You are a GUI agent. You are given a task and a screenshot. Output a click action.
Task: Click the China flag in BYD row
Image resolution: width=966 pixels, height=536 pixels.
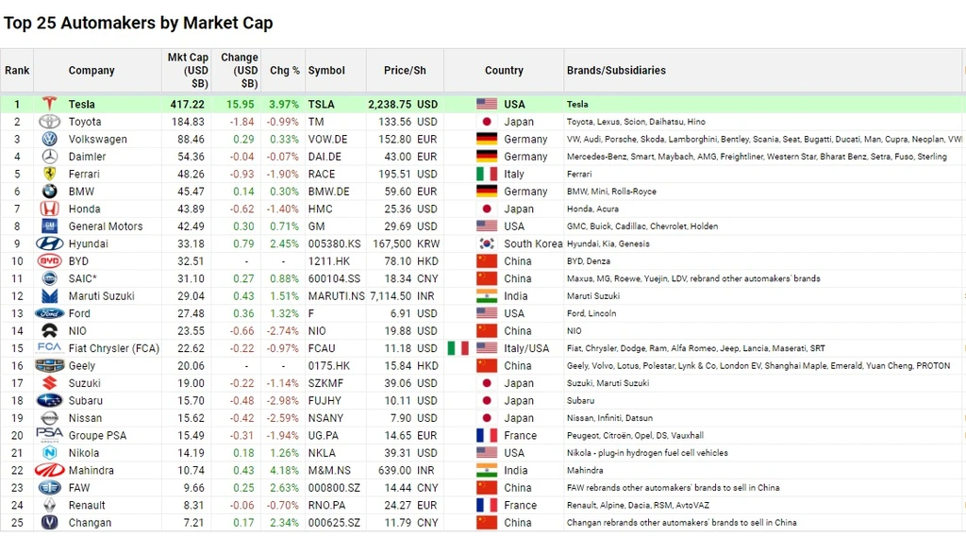[x=487, y=261]
